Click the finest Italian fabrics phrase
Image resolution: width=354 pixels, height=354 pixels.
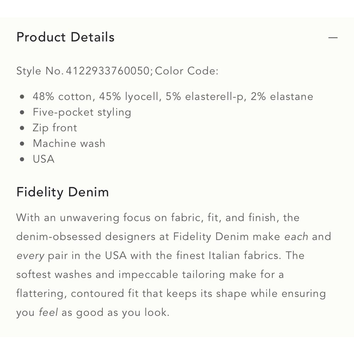tap(229, 256)
